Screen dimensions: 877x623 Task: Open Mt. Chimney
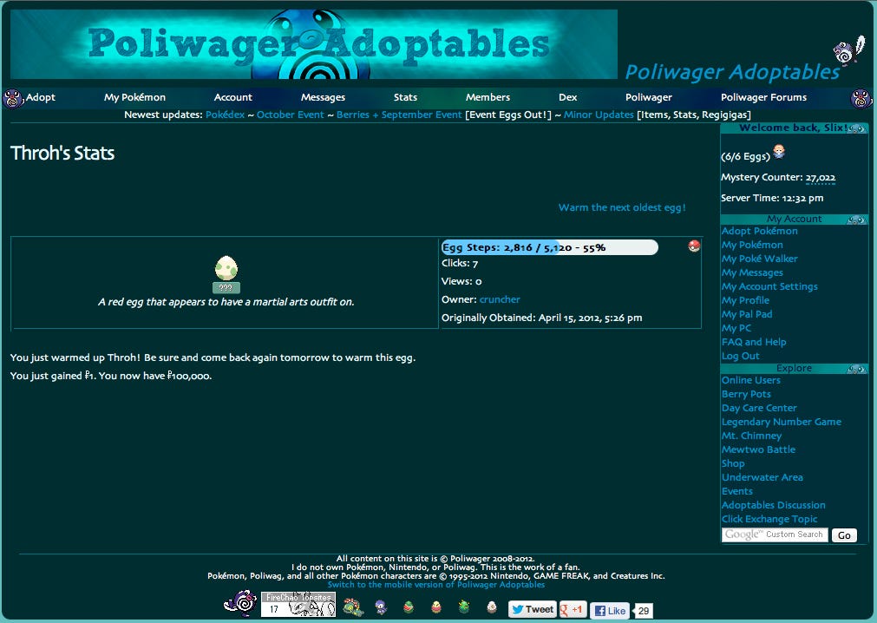click(752, 436)
